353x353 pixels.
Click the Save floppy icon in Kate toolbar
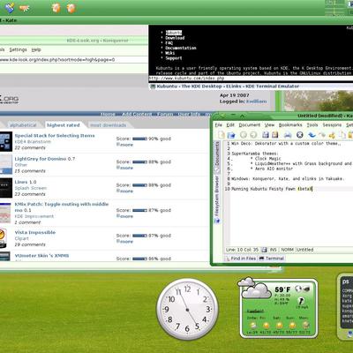(266, 135)
